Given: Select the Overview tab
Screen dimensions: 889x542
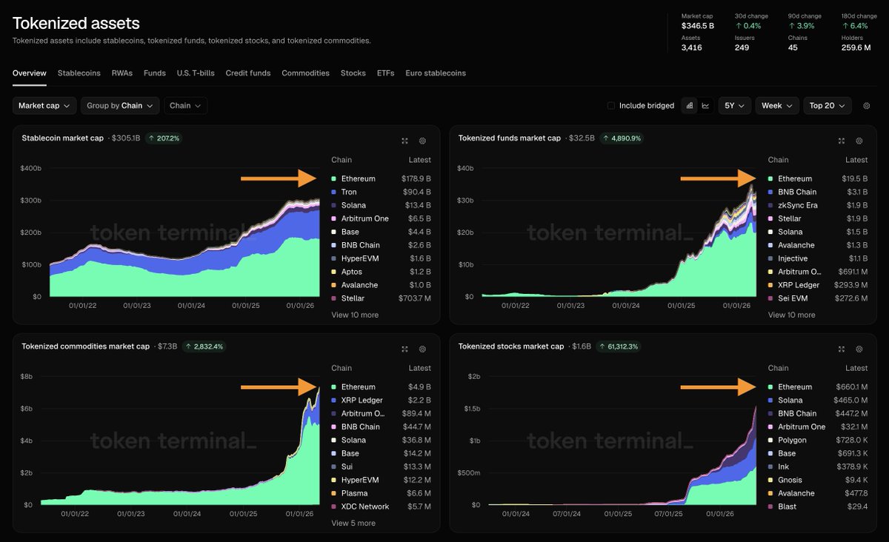Looking at the screenshot, I should 30,73.
